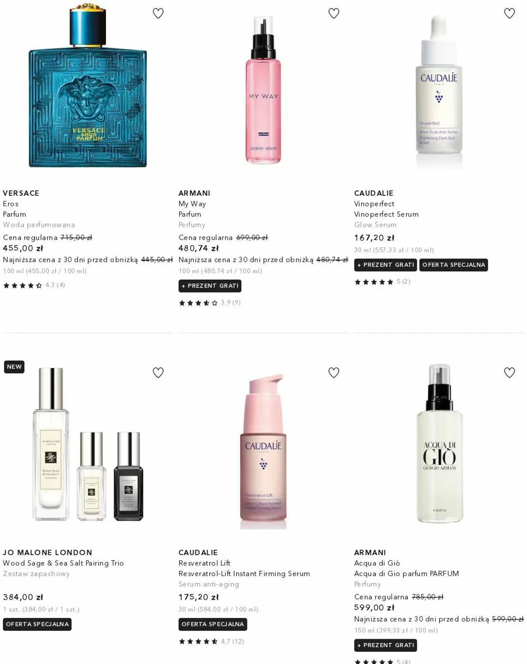This screenshot has width=527, height=664.
Task: Click the + PREZENT GRATI badge under My Way
Action: (x=210, y=286)
